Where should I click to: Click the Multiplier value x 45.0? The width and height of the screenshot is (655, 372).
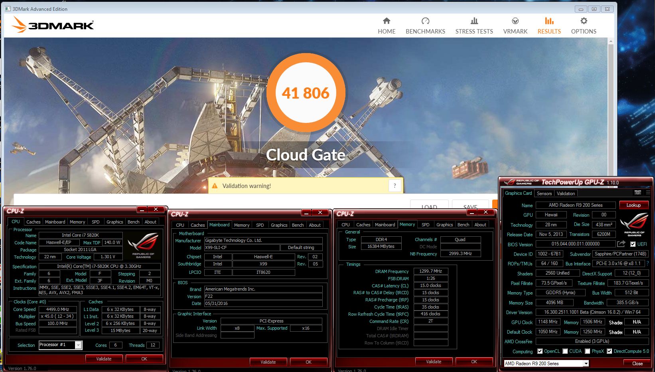point(57,316)
